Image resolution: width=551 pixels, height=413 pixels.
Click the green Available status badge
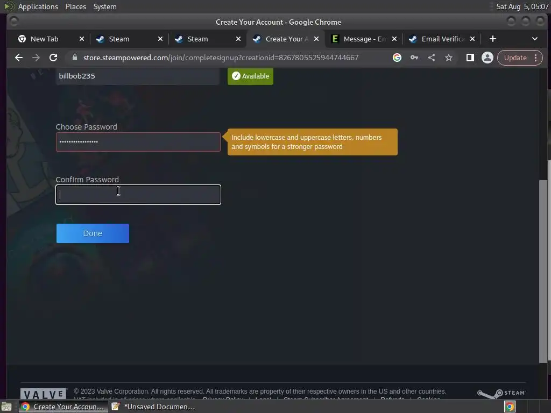[x=250, y=76]
